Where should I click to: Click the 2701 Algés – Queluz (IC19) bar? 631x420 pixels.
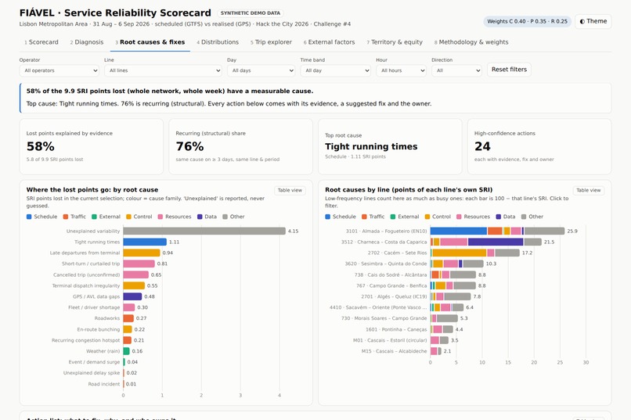[450, 296]
